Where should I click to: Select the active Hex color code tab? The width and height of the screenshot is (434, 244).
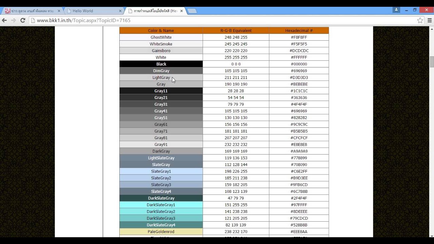155,11
